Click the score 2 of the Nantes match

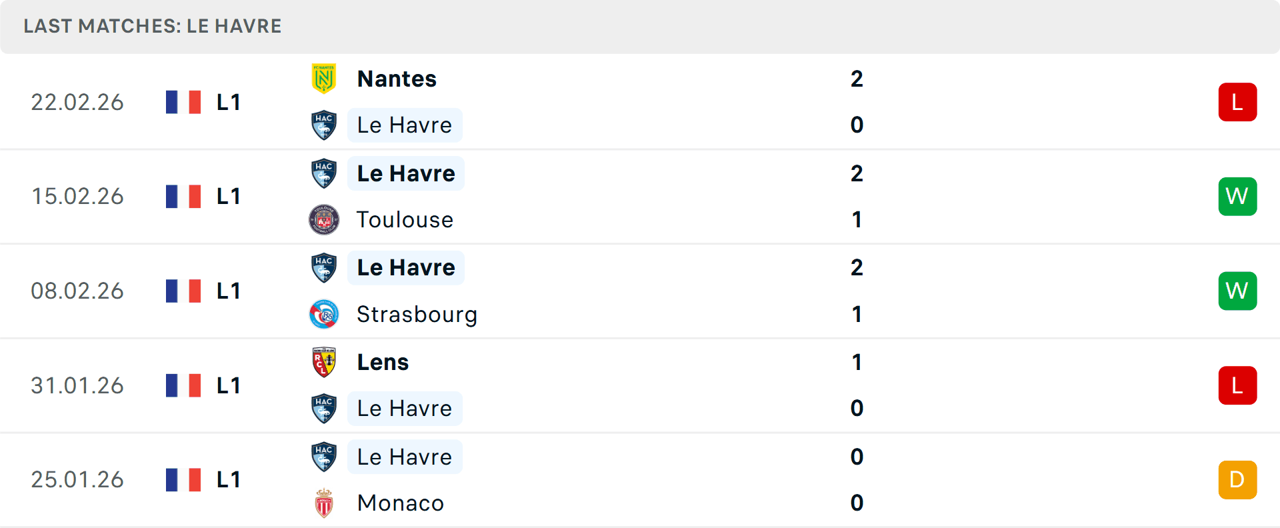[x=857, y=78]
